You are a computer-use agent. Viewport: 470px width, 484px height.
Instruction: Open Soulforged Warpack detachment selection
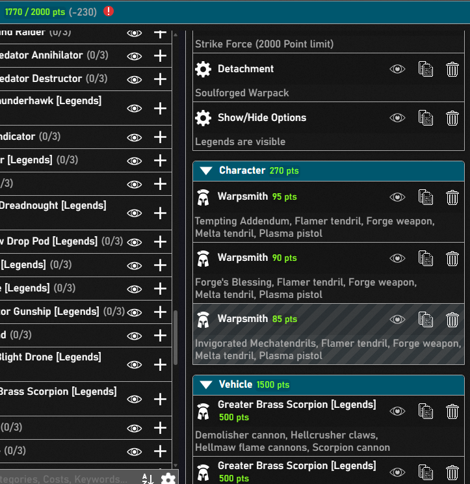[242, 92]
